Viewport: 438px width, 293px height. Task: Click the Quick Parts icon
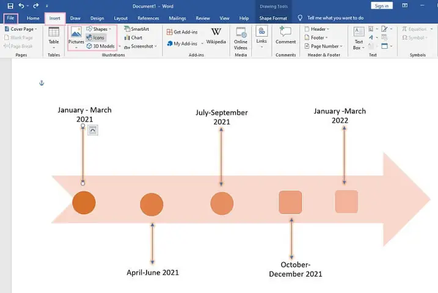tap(371, 29)
